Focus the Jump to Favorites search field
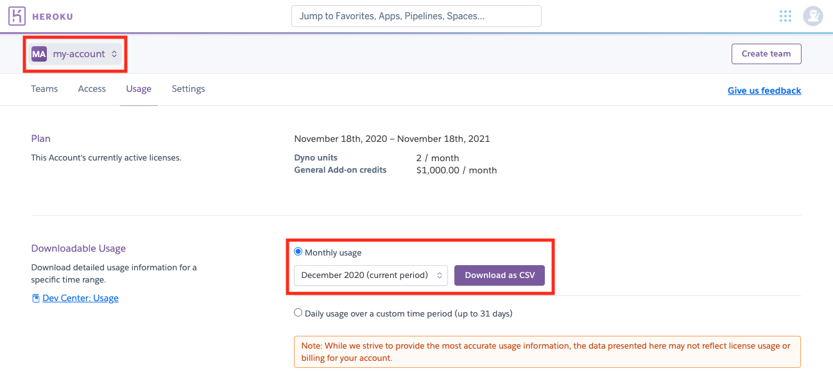 [x=416, y=16]
